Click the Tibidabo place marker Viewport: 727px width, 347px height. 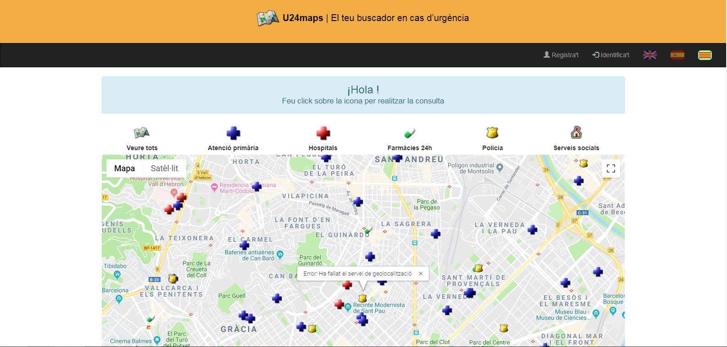pyautogui.click(x=117, y=275)
